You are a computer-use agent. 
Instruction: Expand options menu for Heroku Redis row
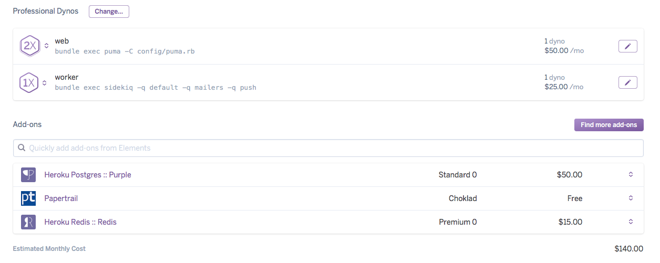631,222
